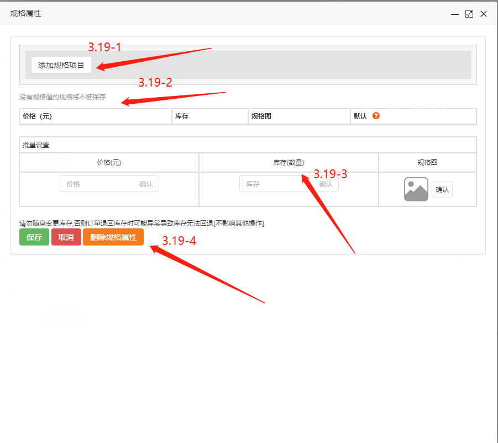The width and height of the screenshot is (498, 443).
Task: Maximize the 规格属性 dialog window
Action: click(469, 14)
